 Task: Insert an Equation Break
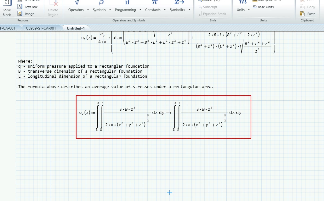(x=212, y=14)
